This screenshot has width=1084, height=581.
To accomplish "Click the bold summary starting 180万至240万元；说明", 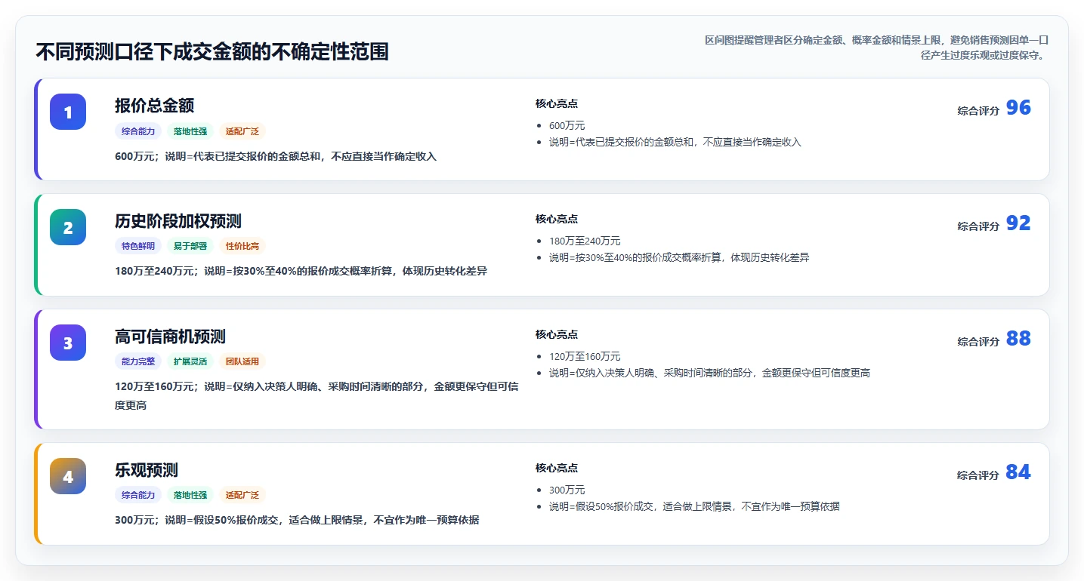I will click(301, 271).
